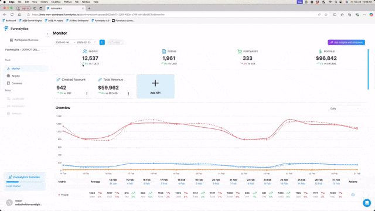The width and height of the screenshot is (375, 211).
Task: Click the page vertical scrollbar
Action: (369, 69)
